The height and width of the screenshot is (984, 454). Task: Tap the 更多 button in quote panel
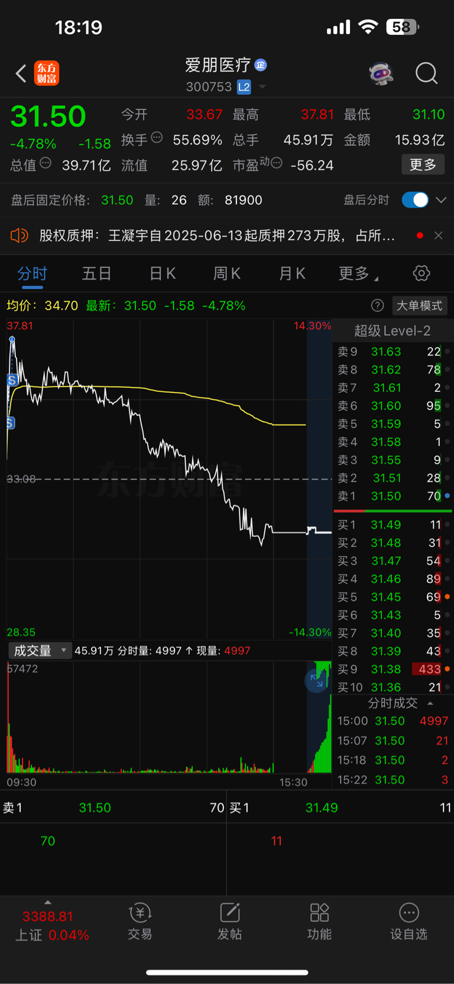[x=423, y=165]
